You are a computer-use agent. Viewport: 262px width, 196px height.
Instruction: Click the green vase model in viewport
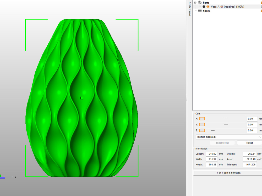[x=82, y=98]
